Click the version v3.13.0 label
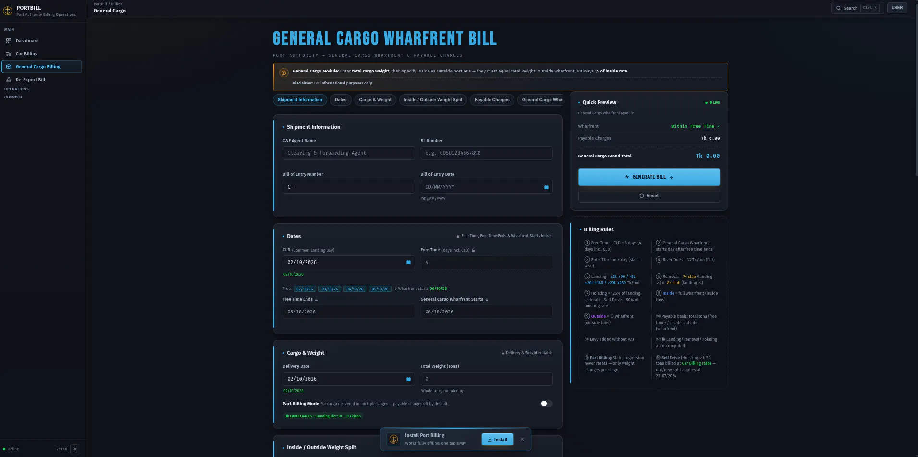 [61, 449]
